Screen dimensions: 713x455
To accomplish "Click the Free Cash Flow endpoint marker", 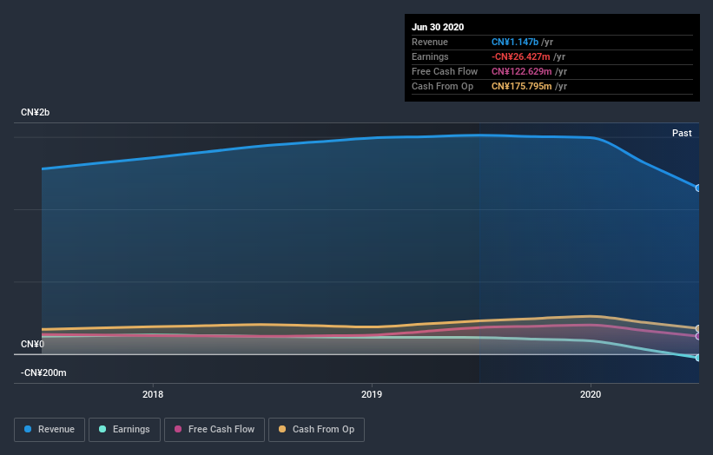I will pyautogui.click(x=698, y=336).
